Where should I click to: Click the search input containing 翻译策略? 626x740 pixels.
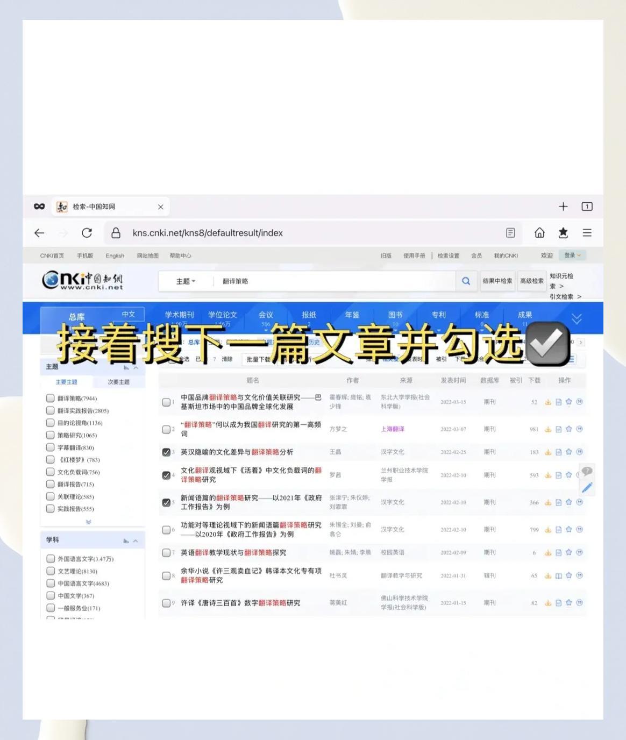tap(333, 281)
